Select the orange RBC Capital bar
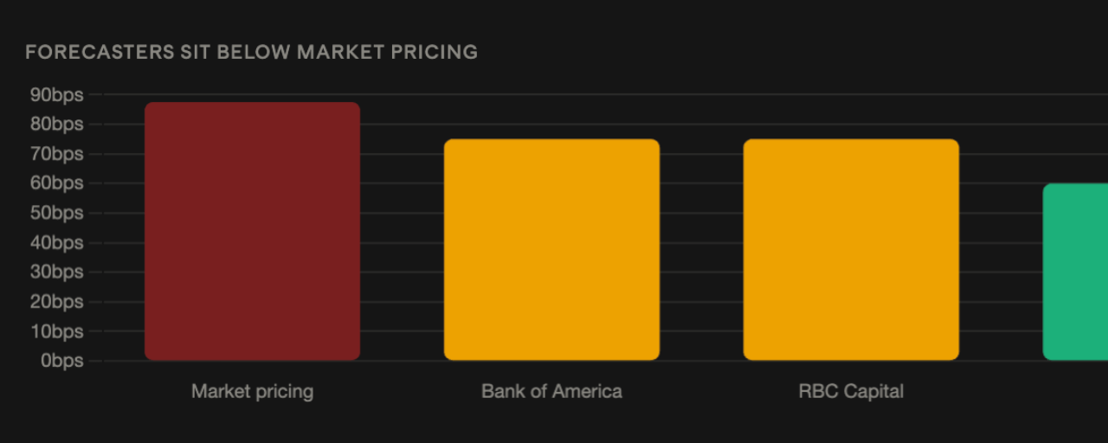The image size is (1108, 443). 851,249
